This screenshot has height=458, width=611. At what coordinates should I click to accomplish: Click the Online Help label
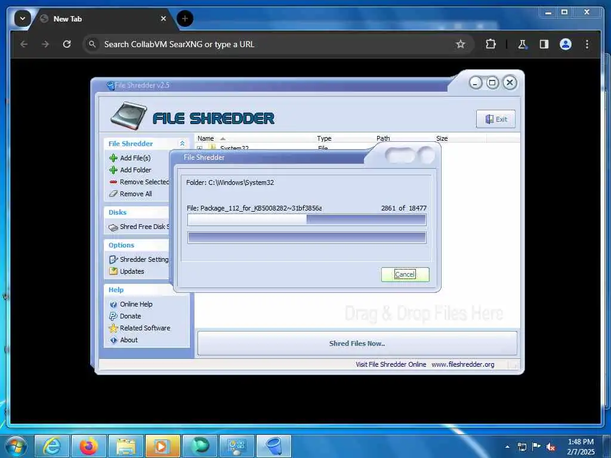[136, 304]
